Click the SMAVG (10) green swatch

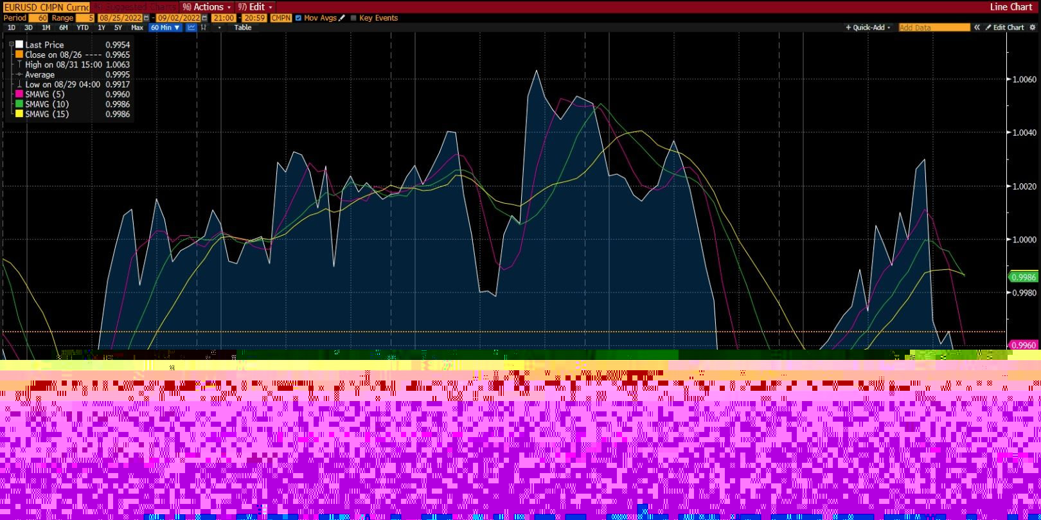click(19, 104)
